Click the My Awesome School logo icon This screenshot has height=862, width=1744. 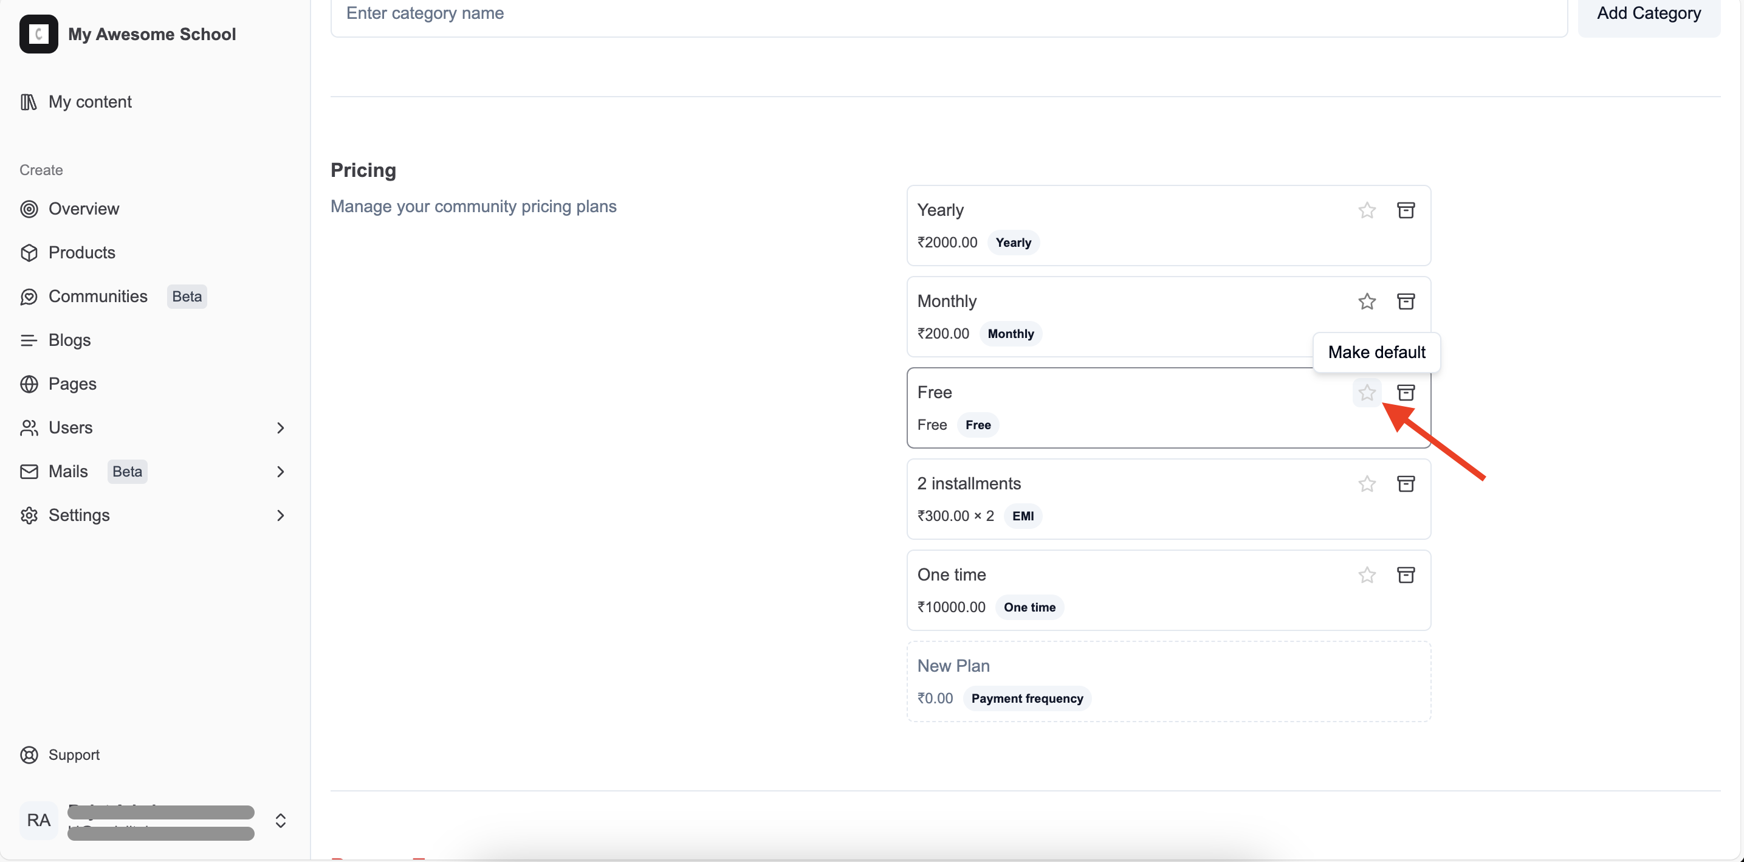tap(39, 34)
